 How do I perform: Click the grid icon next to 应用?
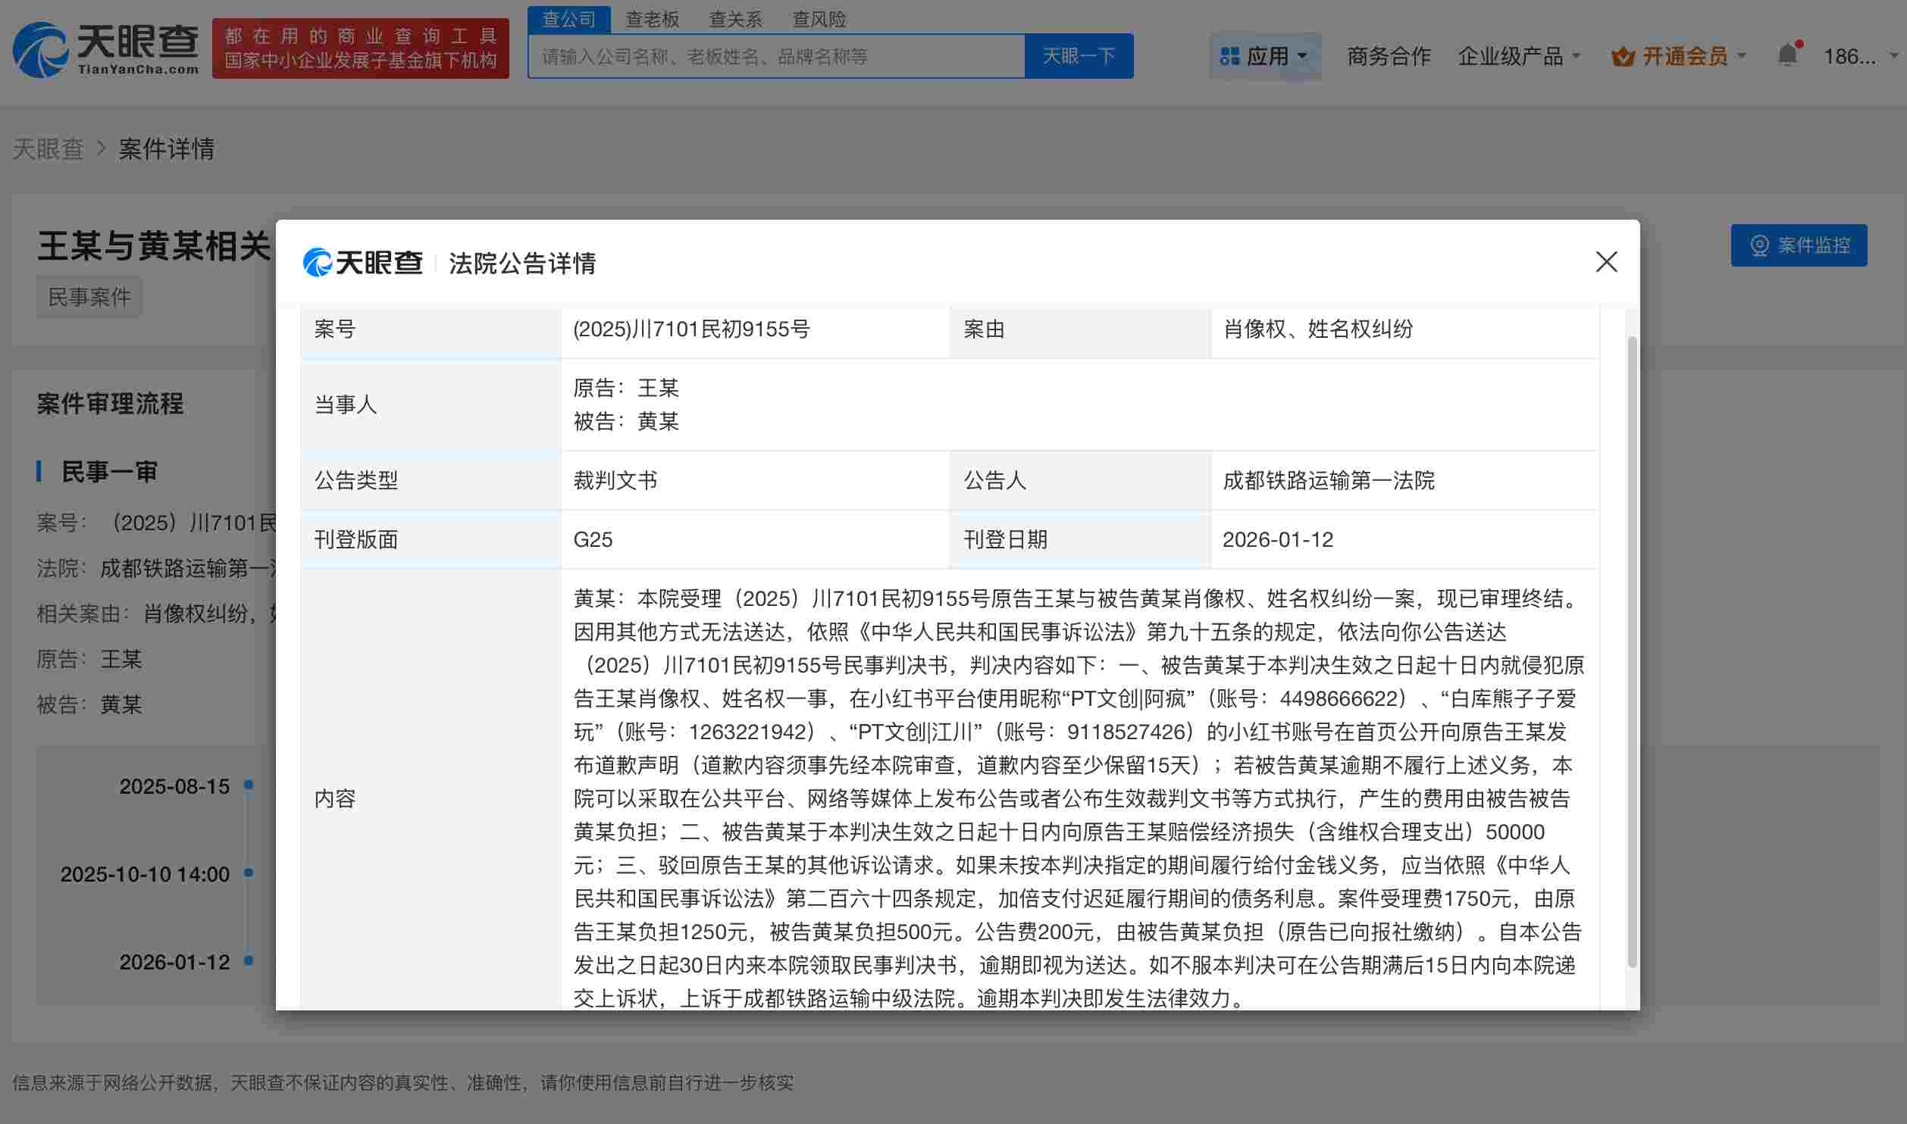pyautogui.click(x=1229, y=55)
